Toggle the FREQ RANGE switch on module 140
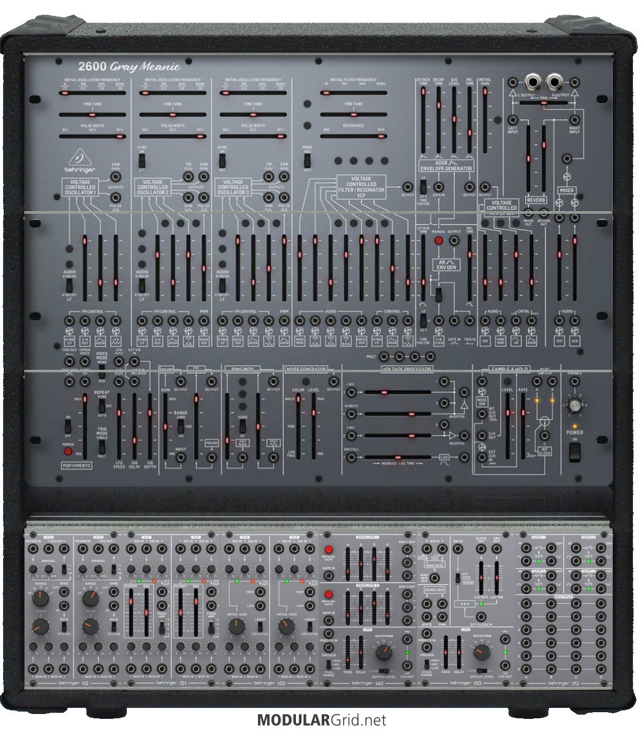644x733 pixels. 329,664
